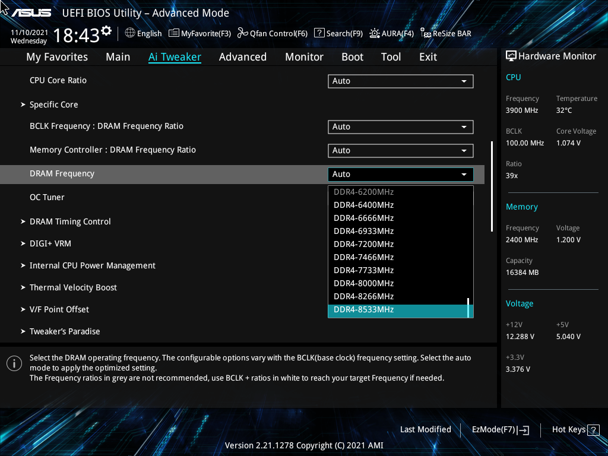Click the Hot Keys button label
This screenshot has height=456, width=608.
(568, 430)
